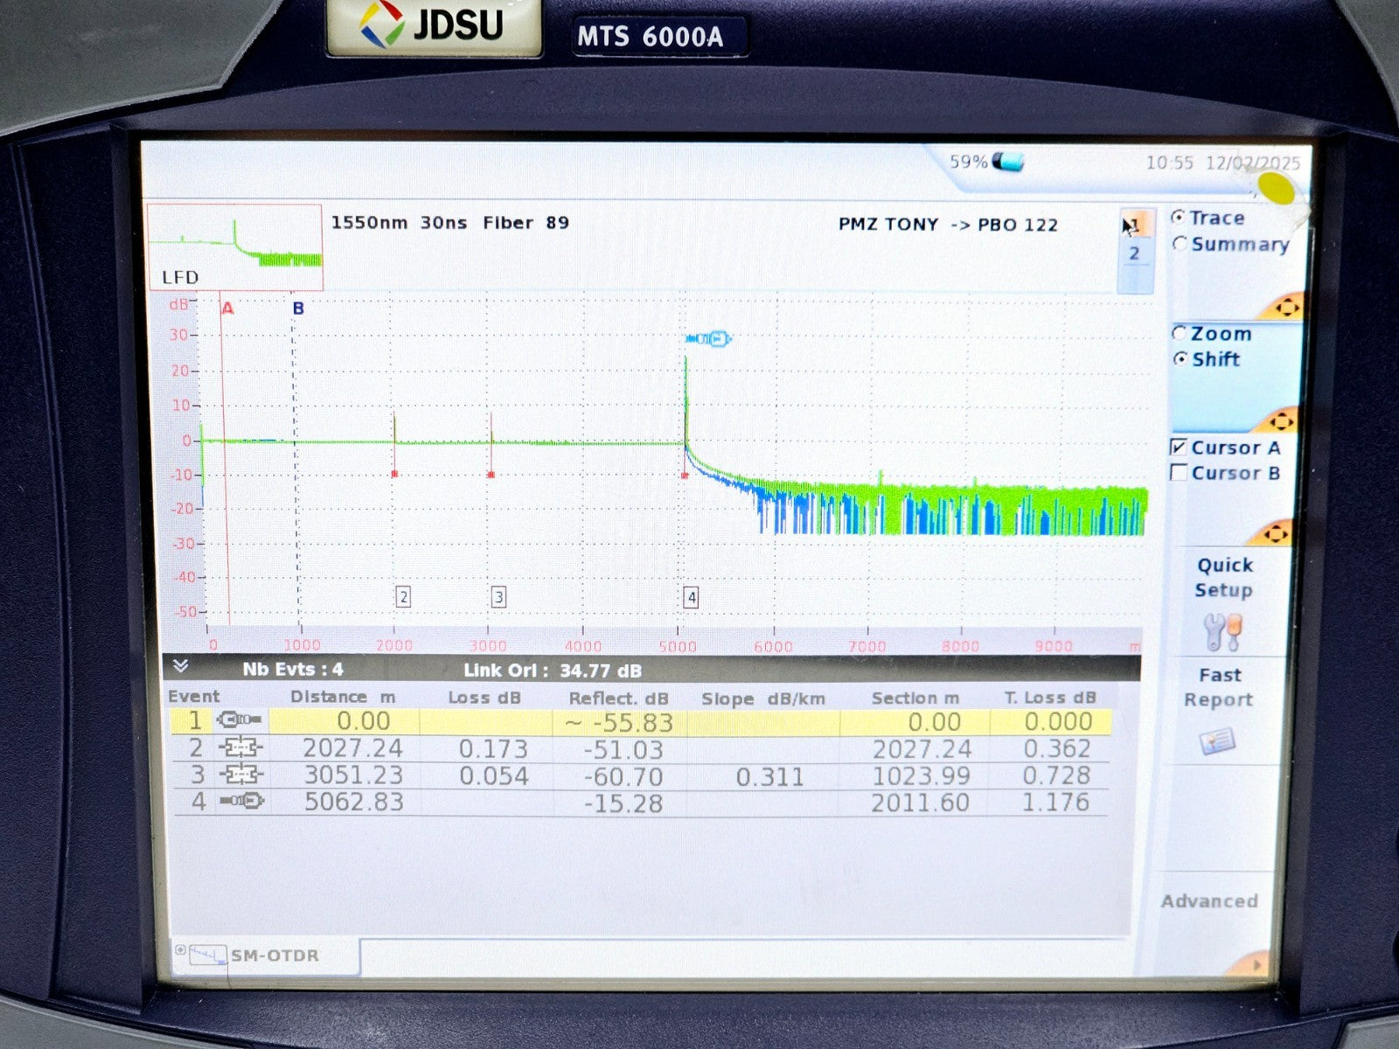Viewport: 1399px width, 1049px height.
Task: Collapse the events table with double chevron
Action: pyautogui.click(x=181, y=667)
